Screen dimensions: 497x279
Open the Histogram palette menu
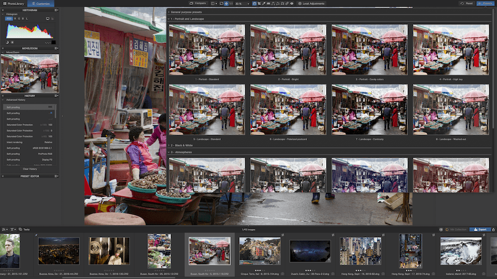coord(56,10)
